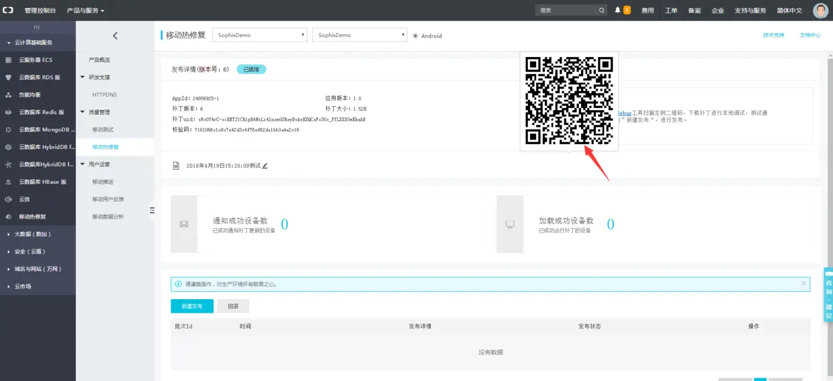Click the 移动热修复 icon in dark sidebar
Viewport: 833px width, 381px height.
8,217
